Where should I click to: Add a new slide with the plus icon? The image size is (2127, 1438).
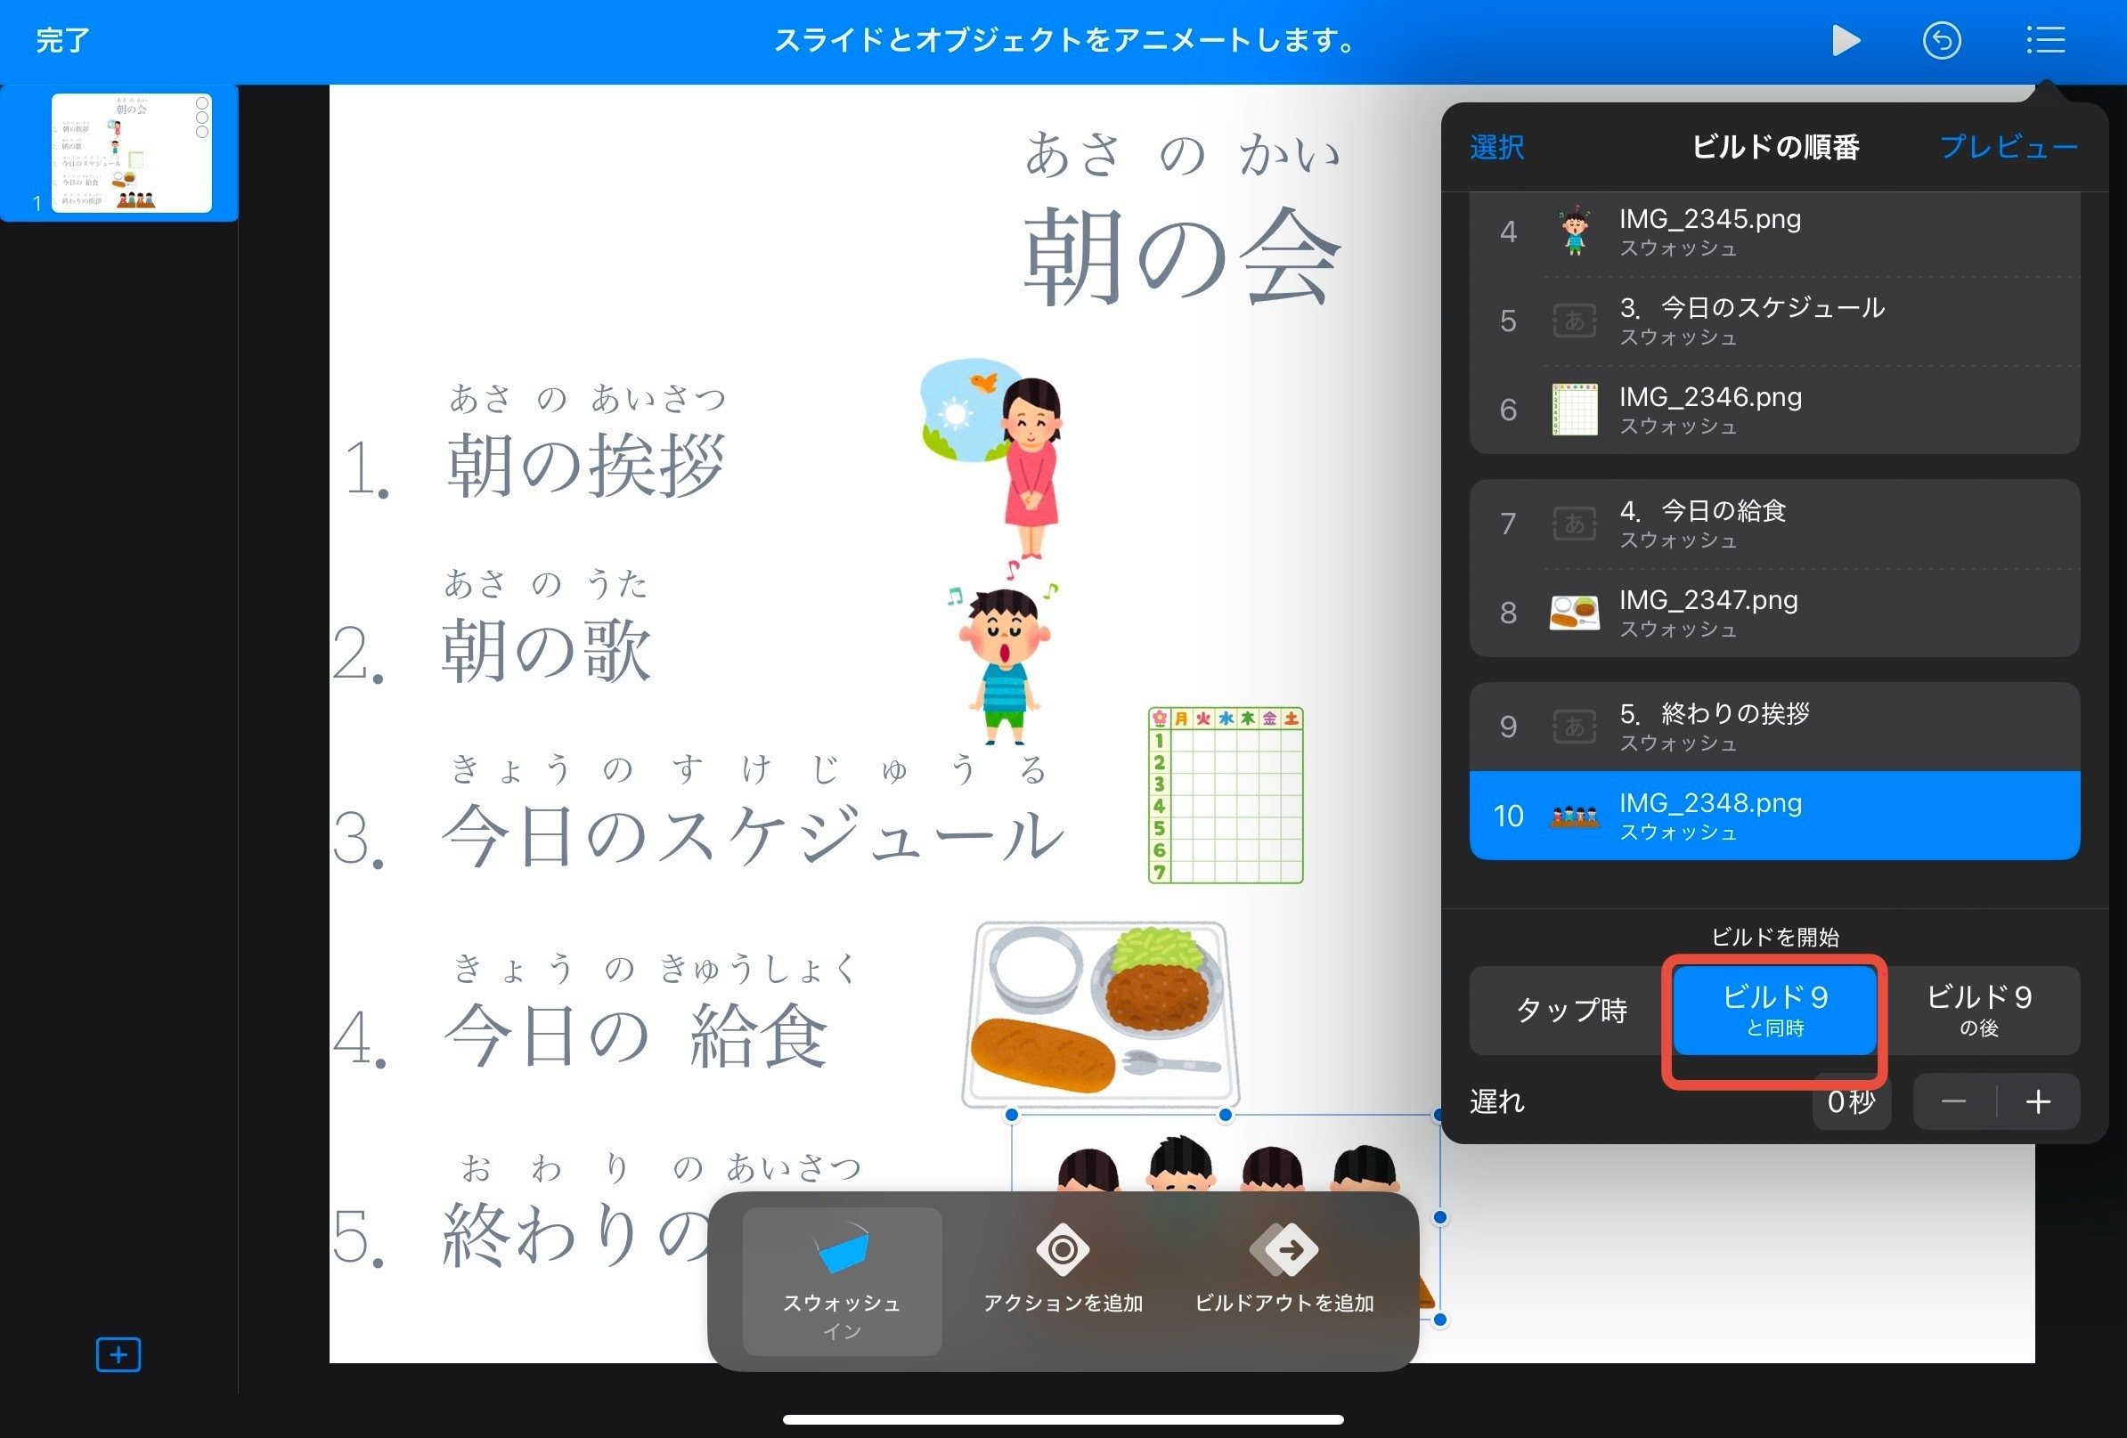click(118, 1355)
